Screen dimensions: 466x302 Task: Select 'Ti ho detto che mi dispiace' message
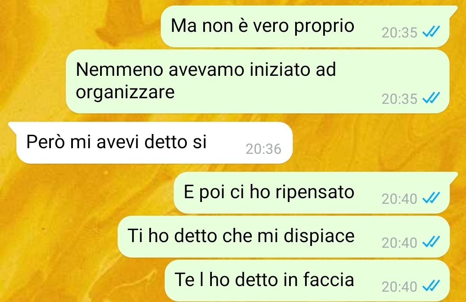tap(283, 237)
